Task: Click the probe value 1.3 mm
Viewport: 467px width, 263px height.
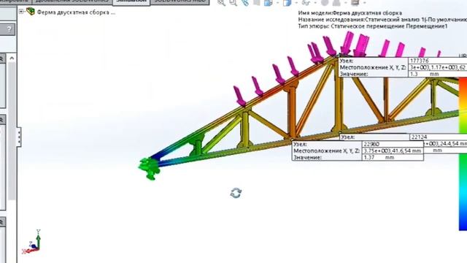Action: [425, 74]
